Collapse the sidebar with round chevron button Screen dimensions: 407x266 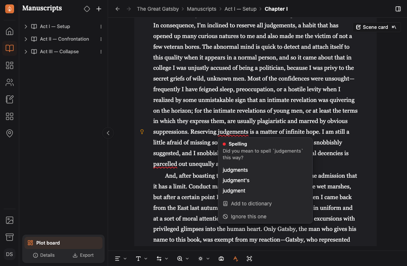[108, 133]
